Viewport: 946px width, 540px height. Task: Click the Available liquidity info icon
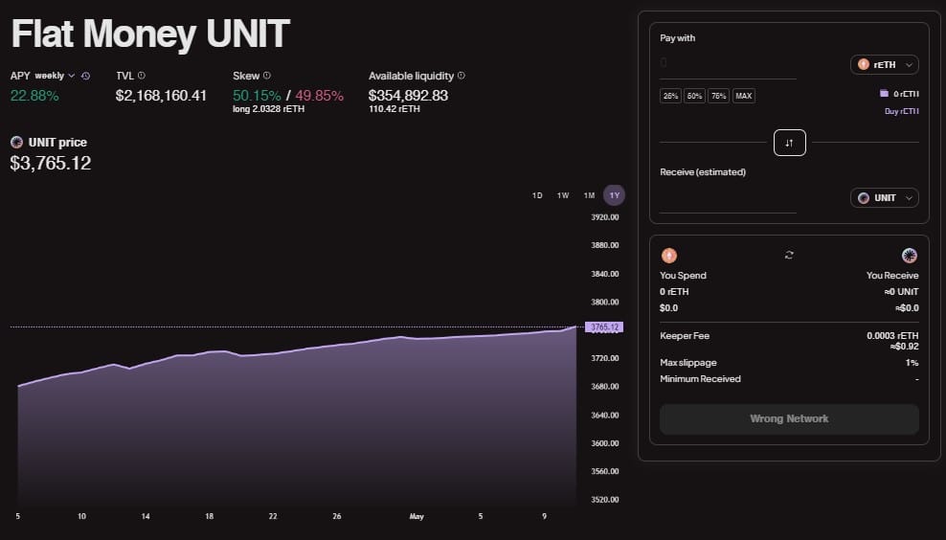(462, 76)
